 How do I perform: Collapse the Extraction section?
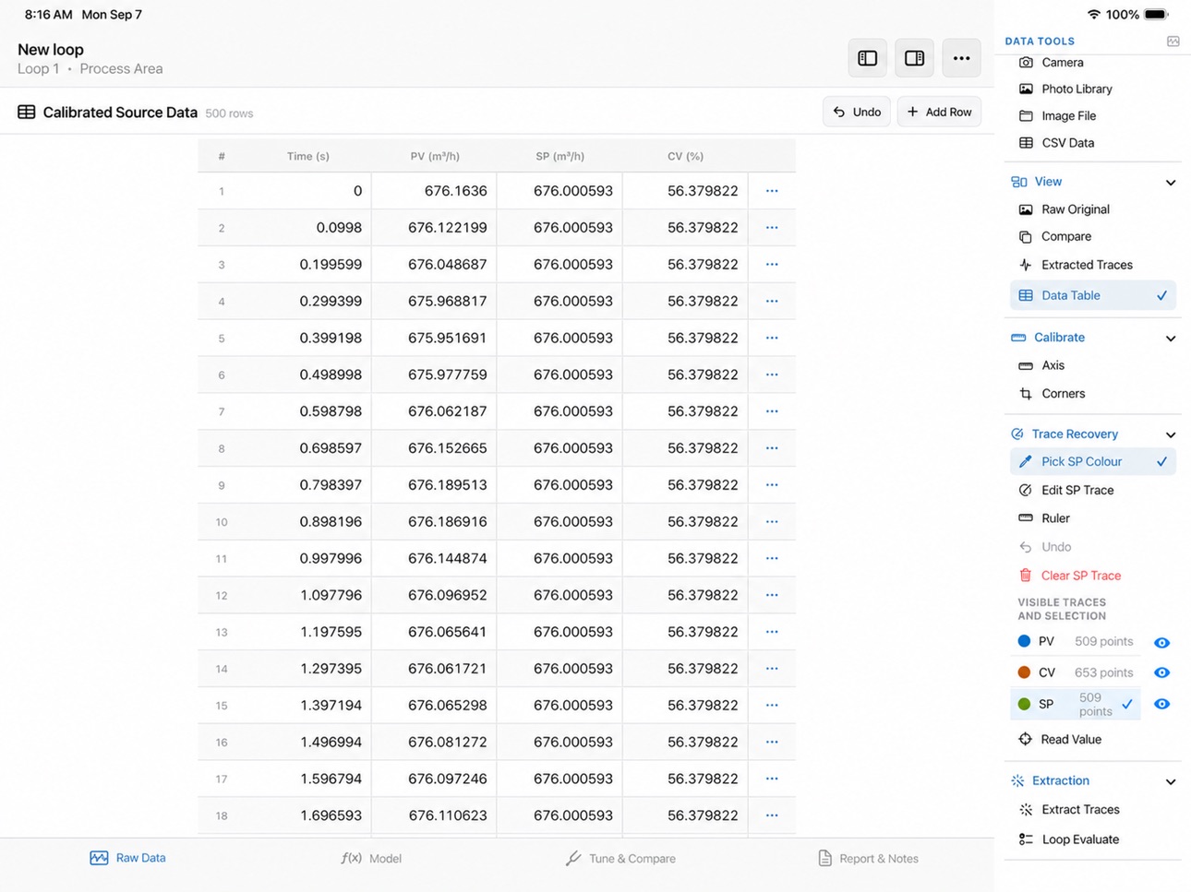point(1171,781)
